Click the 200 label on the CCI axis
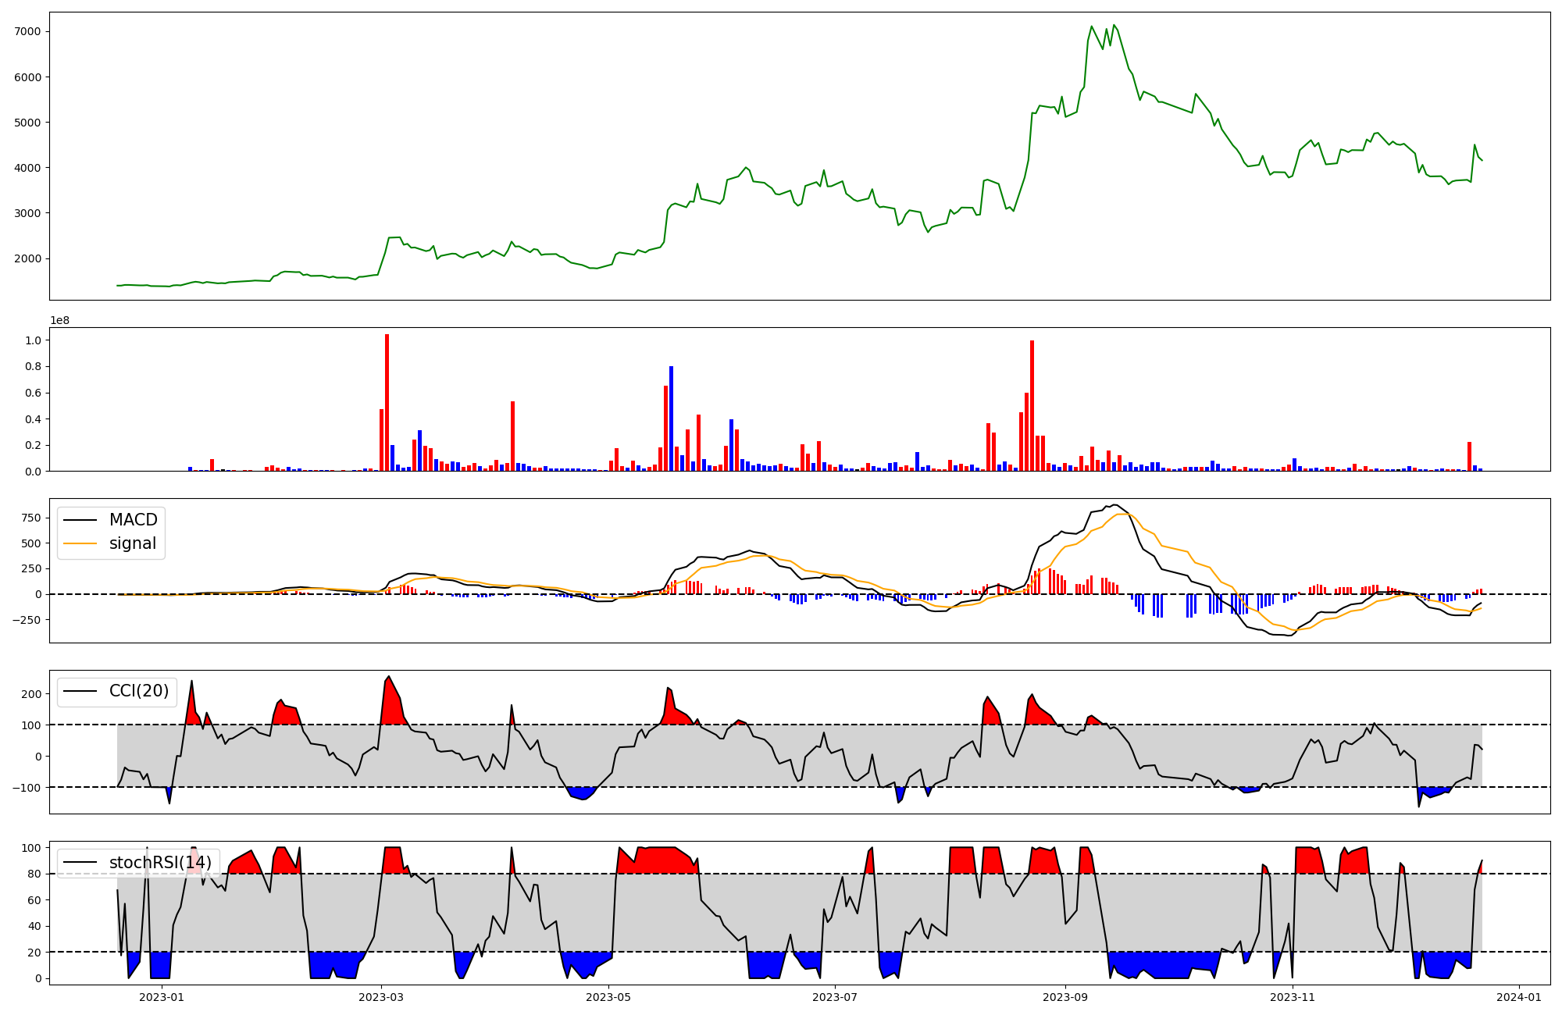 pyautogui.click(x=32, y=694)
